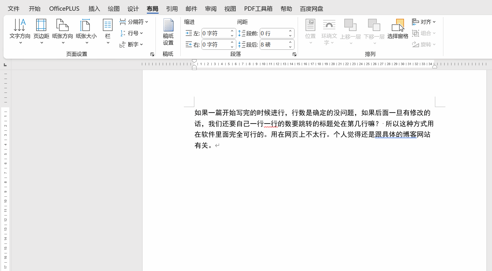
Task: Open the 文字方向 text direction tool
Action: tap(20, 31)
